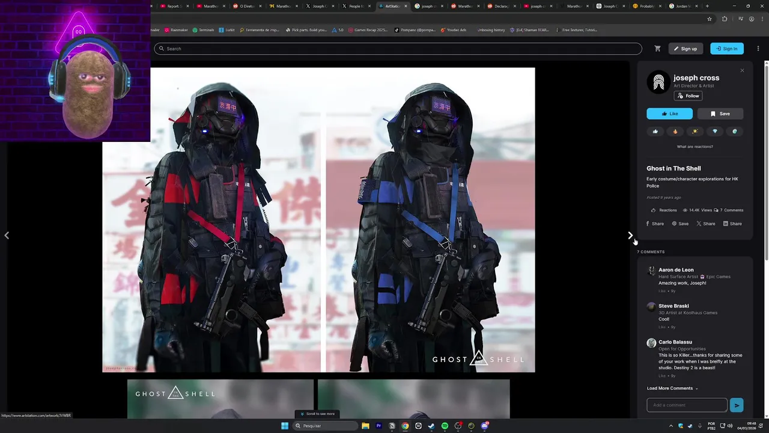769x433 pixels.
Task: Switch to the People browser tab
Action: 356,6
